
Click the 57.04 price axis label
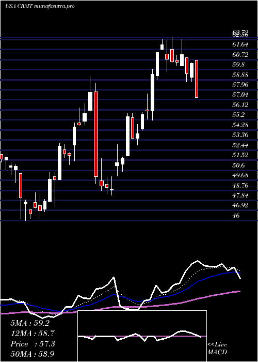click(x=240, y=95)
